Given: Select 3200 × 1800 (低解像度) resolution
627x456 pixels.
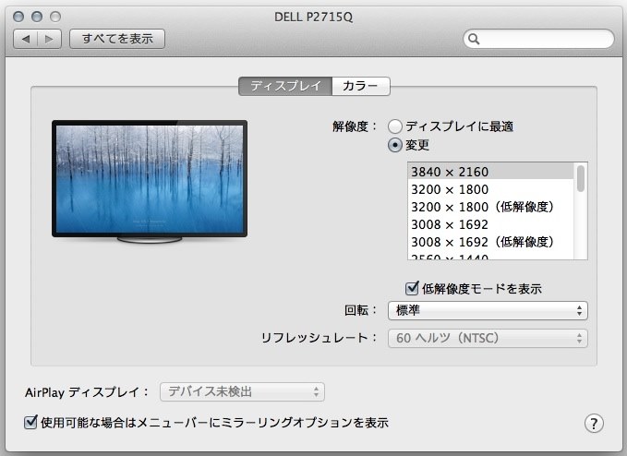Looking at the screenshot, I should pos(490,207).
